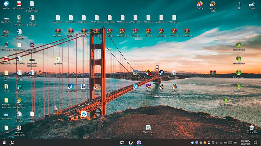Open Windows Media Center shortcut with the green orb
Viewport: 261px width, 146px height.
click(19, 103)
